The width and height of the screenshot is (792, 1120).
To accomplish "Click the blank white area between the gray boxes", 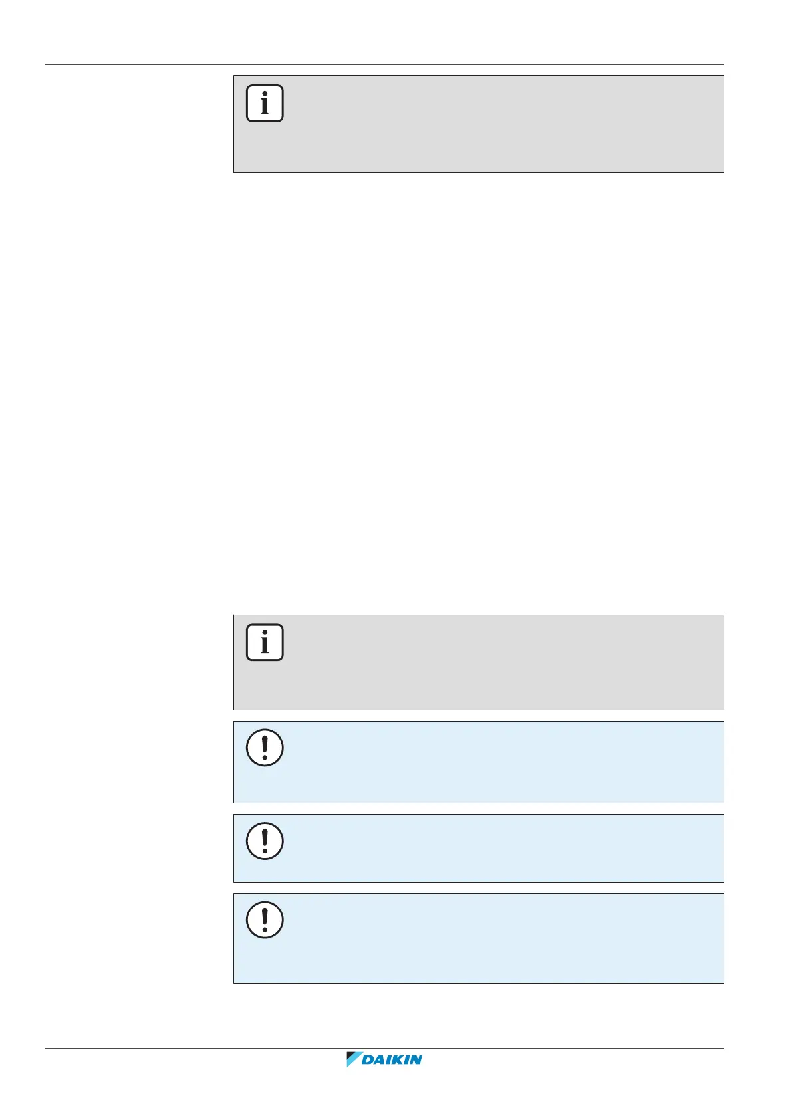I will pyautogui.click(x=477, y=392).
